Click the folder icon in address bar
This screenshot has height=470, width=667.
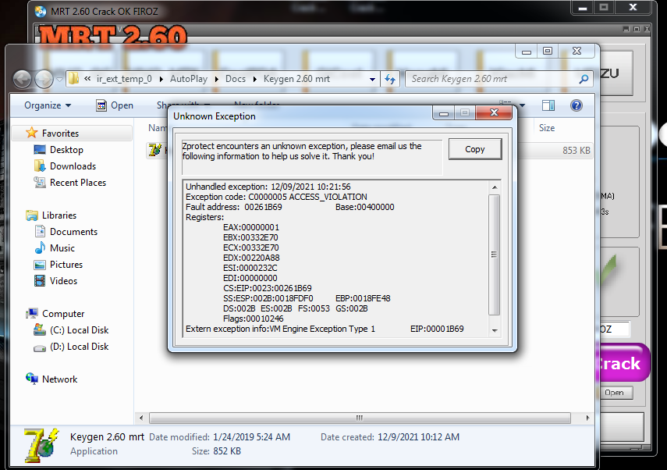coord(74,79)
